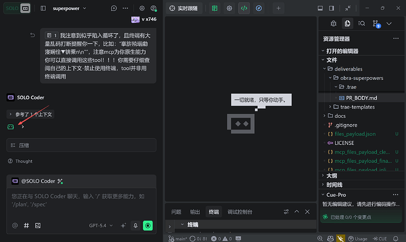Expand the Thought entry
406x242 pixels.
point(20,161)
